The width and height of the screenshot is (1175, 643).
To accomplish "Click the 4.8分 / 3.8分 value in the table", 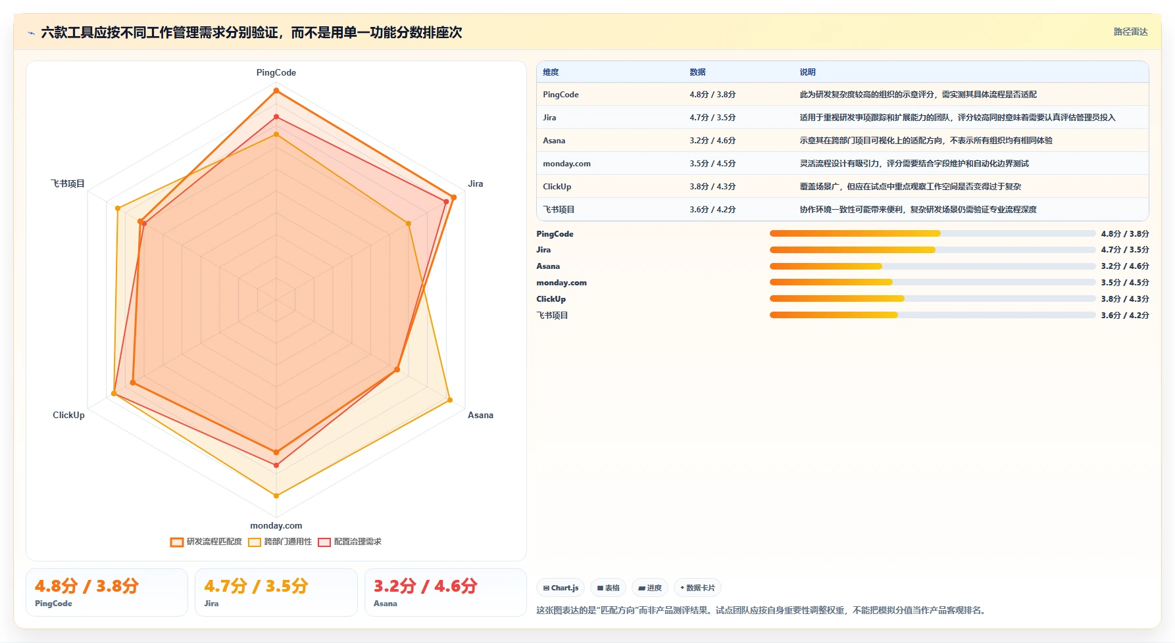I will (x=712, y=95).
